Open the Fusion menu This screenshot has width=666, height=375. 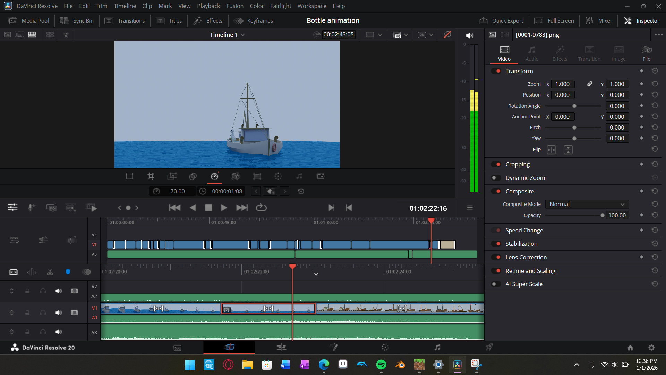[235, 6]
